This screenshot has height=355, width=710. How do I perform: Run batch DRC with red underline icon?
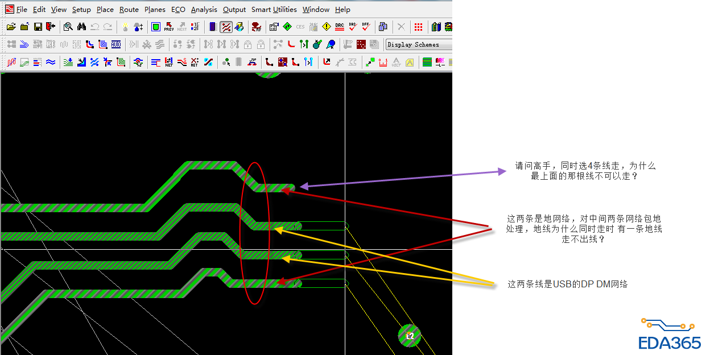point(340,27)
